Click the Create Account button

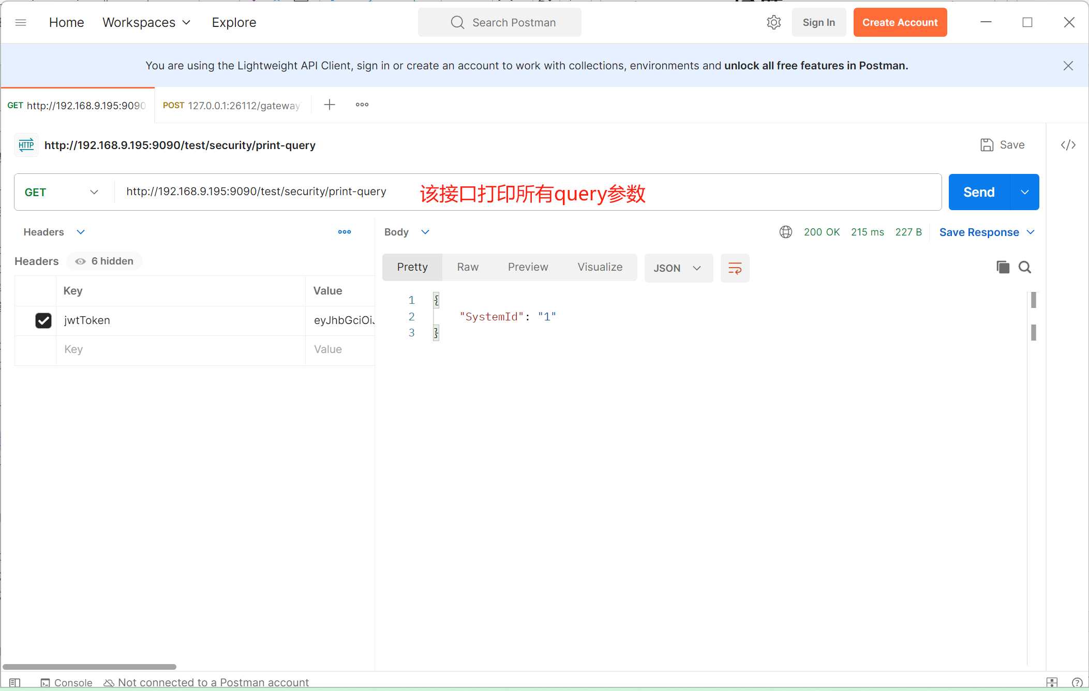pyautogui.click(x=900, y=22)
